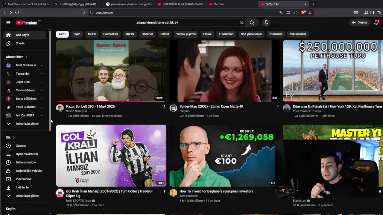This screenshot has height=215, width=383.
Task: Select the Futbol filter chip
Action: click(x=165, y=34)
